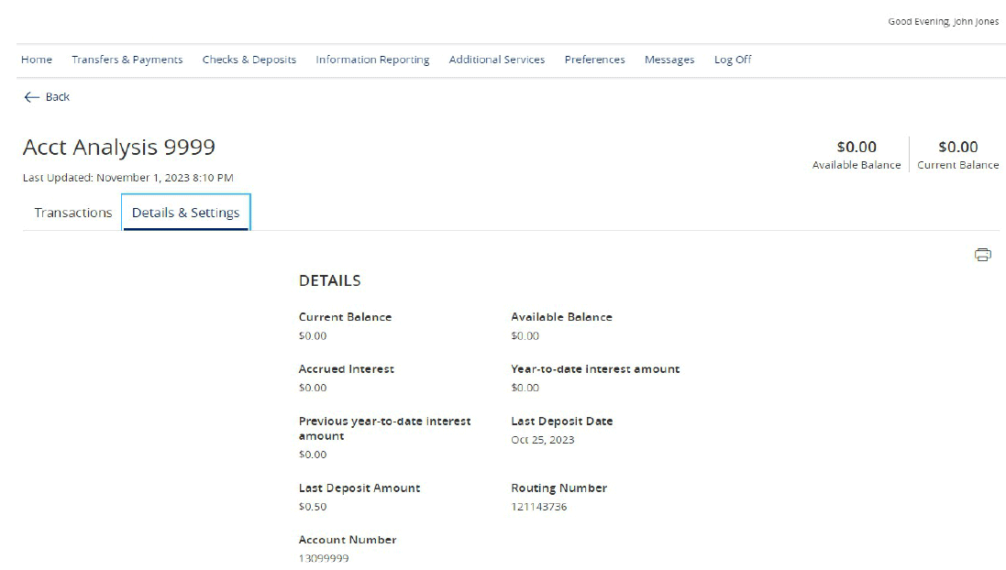The image size is (1006, 570).
Task: Open the Messages menu
Action: point(669,60)
